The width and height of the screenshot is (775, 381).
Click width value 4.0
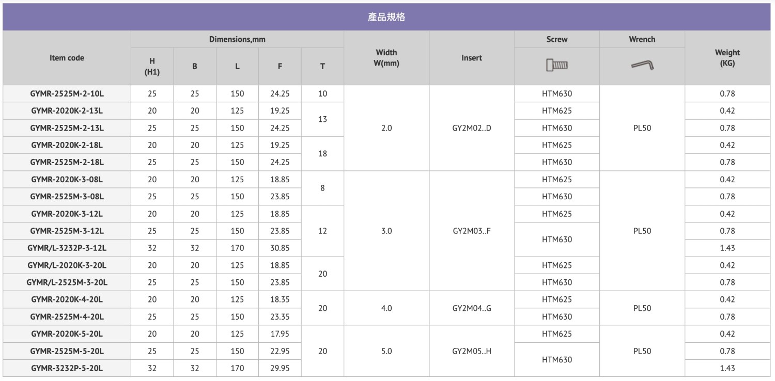pos(386,308)
